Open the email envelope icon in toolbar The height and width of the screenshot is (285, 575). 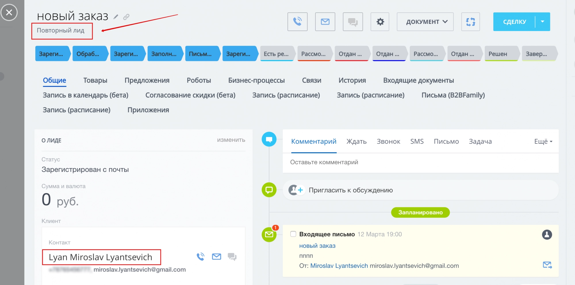tap(325, 22)
